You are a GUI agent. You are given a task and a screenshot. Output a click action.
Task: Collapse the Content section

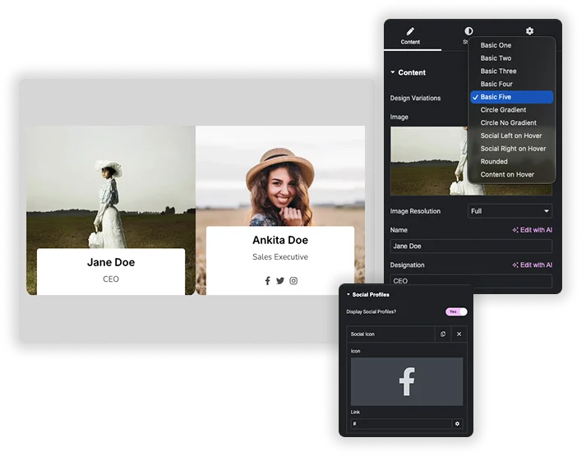408,72
